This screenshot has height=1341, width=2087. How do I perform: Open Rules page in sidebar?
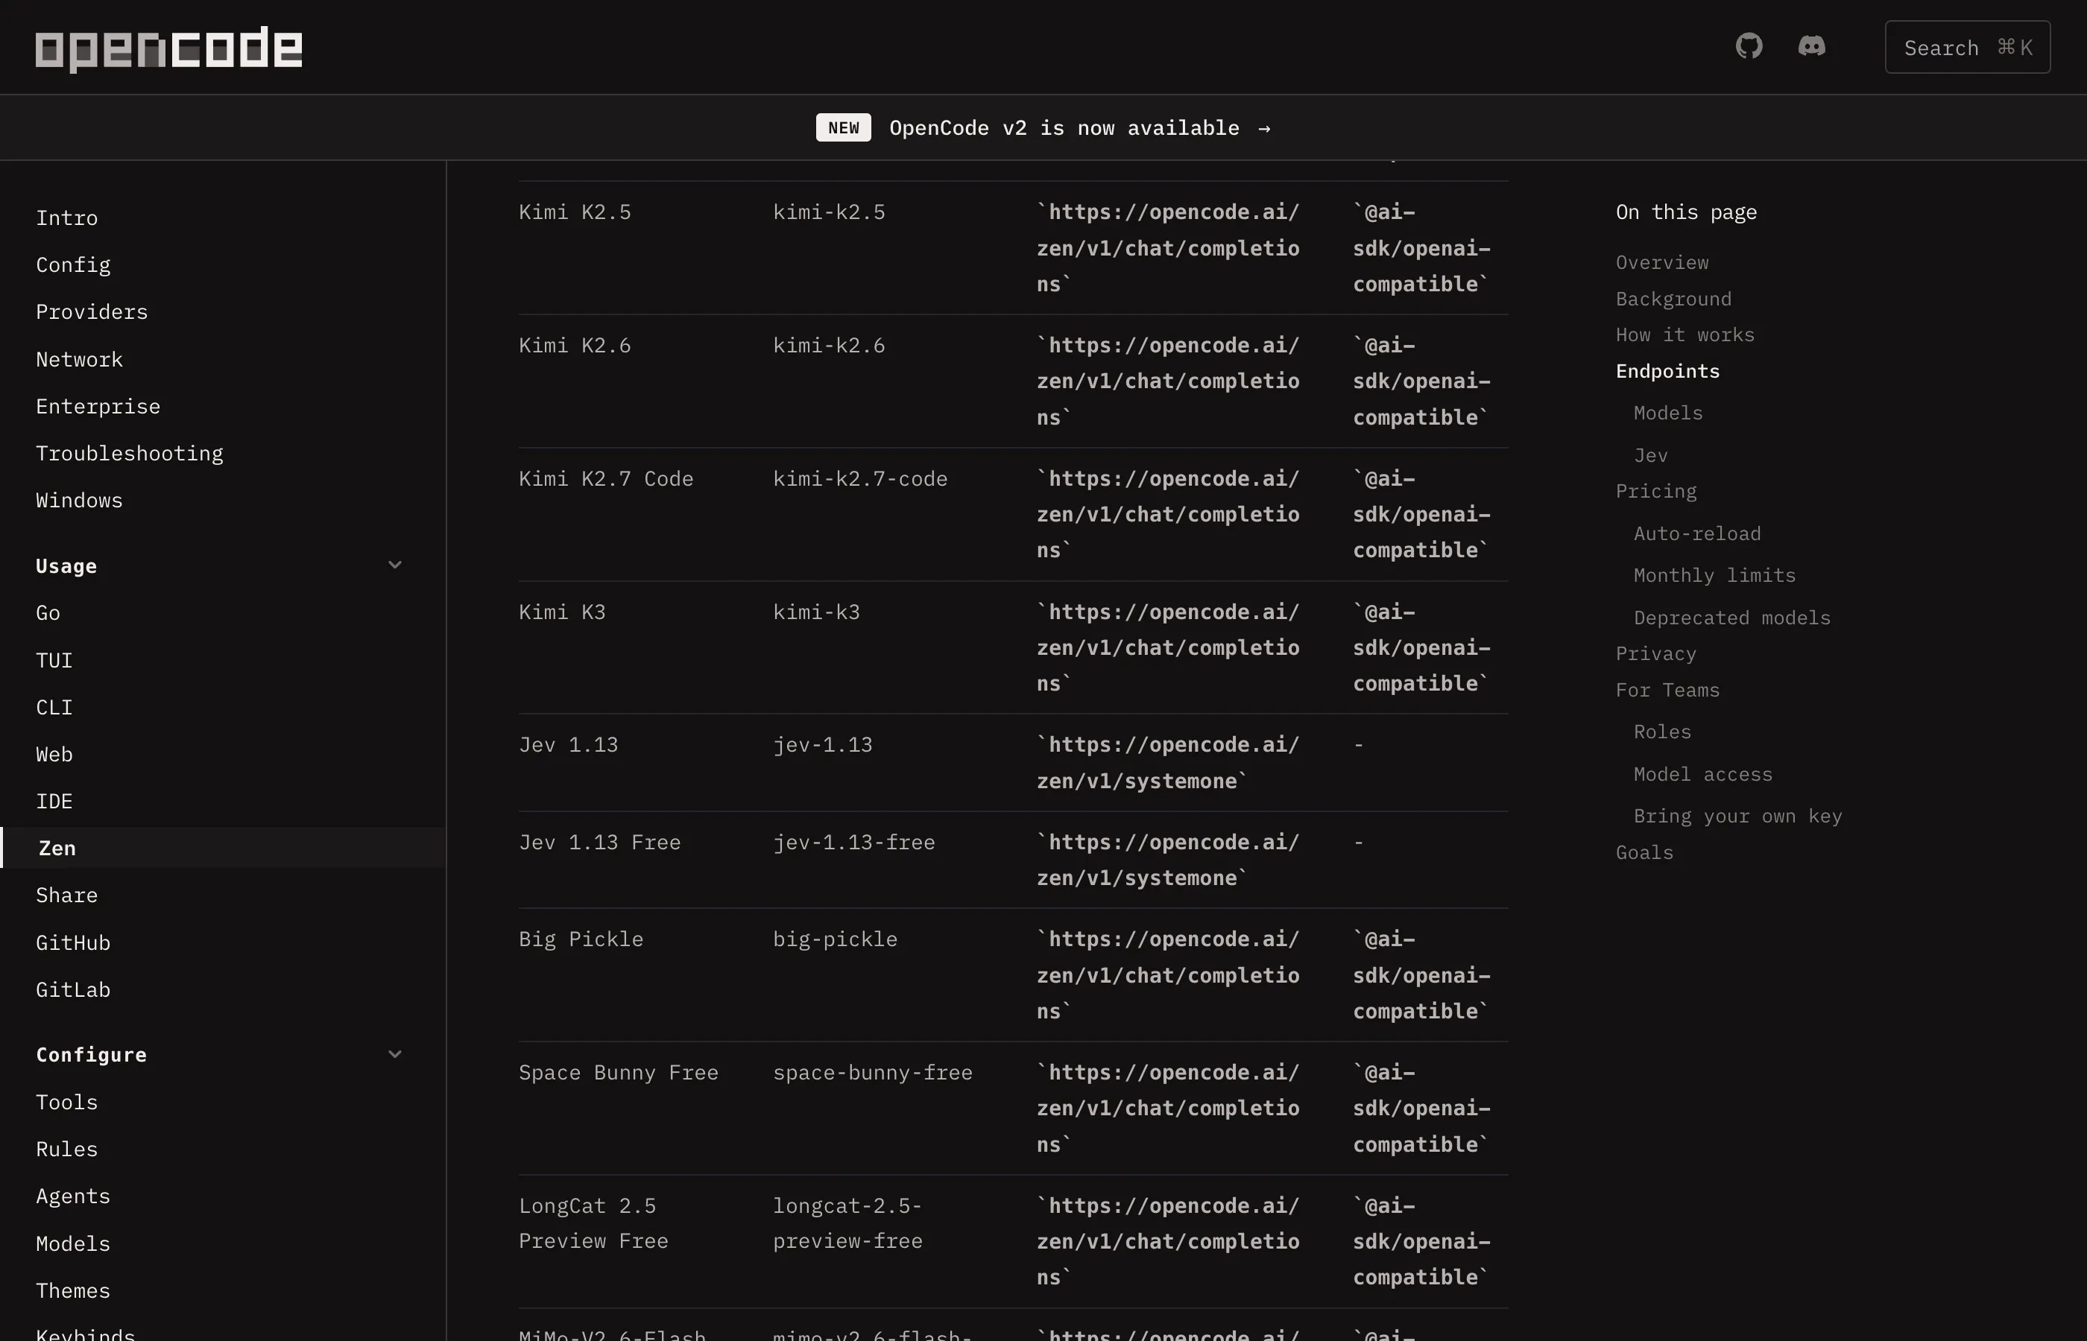(x=67, y=1150)
